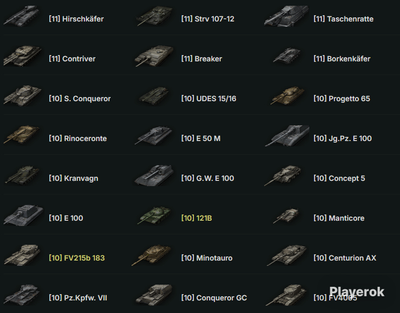
Task: Click the green 121B tank icon
Action: pyautogui.click(x=154, y=215)
